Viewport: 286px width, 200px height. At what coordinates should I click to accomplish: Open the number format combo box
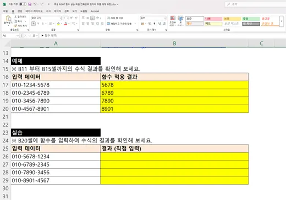(x=153, y=18)
